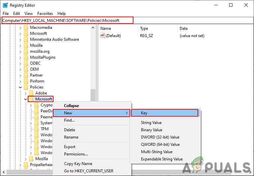Viewport: 254px width, 176px height.
Task: Select Expandable String Value
Action: point(165,159)
